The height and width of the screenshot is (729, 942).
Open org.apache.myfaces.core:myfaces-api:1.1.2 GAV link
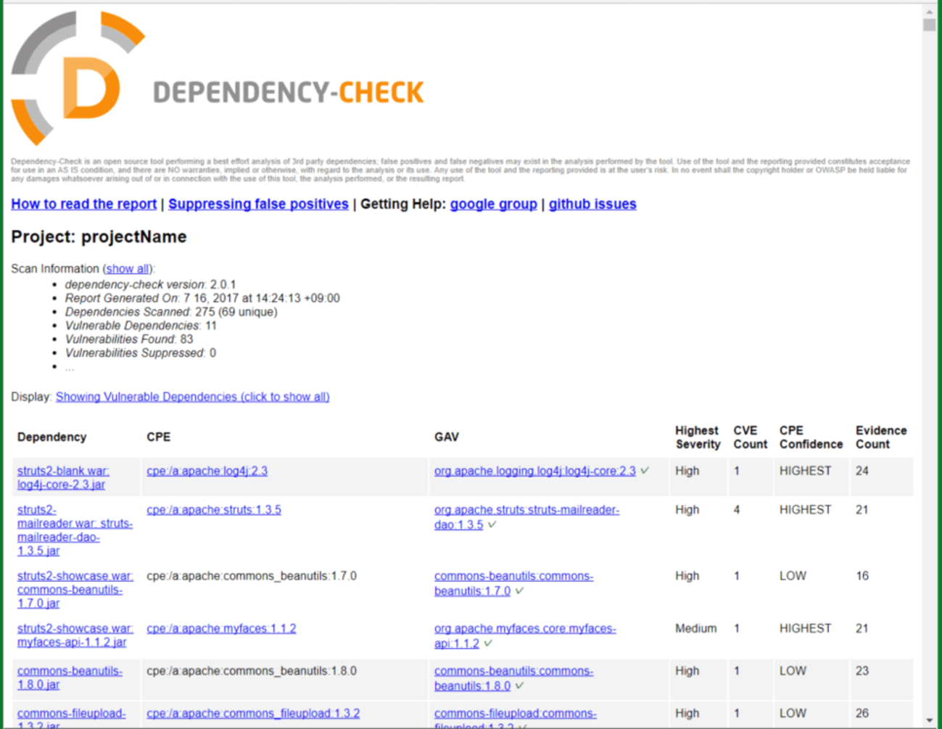525,635
